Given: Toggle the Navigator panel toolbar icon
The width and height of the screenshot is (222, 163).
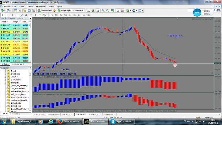Looking at the screenshot, I should [x=25, y=11].
